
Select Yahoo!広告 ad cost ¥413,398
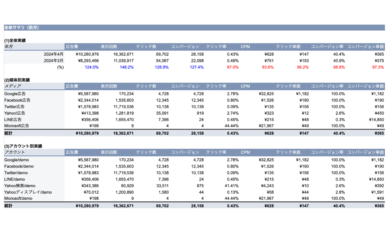90,113
